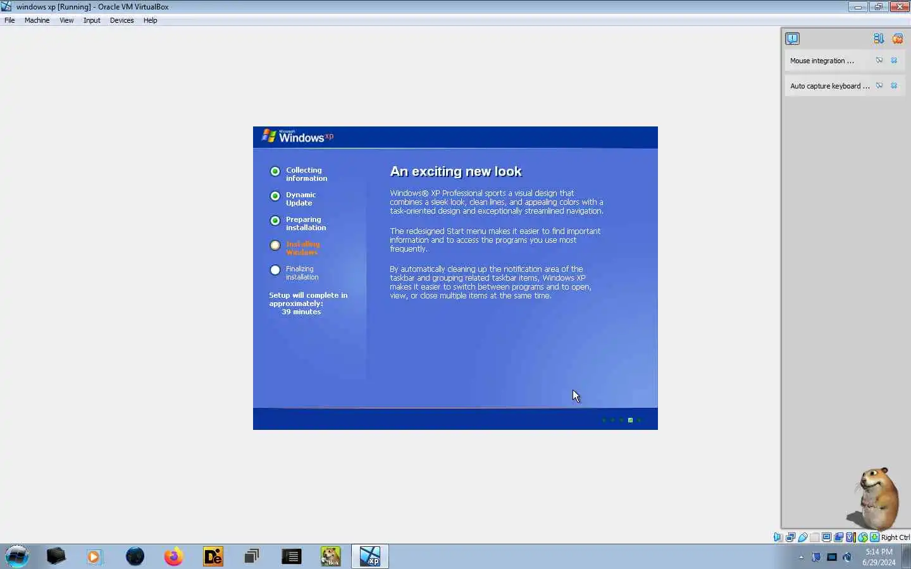Minimize the VirtualBox VM window
The width and height of the screenshot is (911, 569).
coord(858,7)
